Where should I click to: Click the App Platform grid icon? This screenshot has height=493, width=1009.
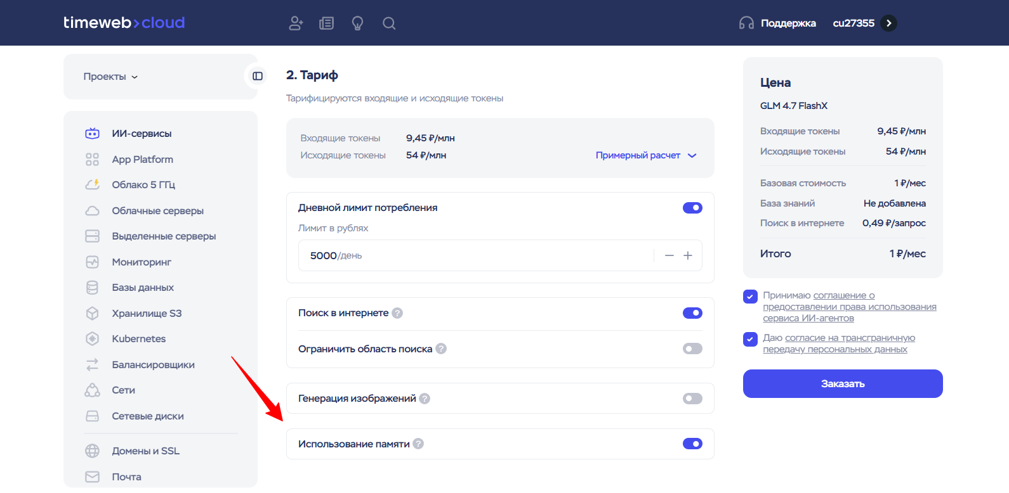[x=93, y=159]
